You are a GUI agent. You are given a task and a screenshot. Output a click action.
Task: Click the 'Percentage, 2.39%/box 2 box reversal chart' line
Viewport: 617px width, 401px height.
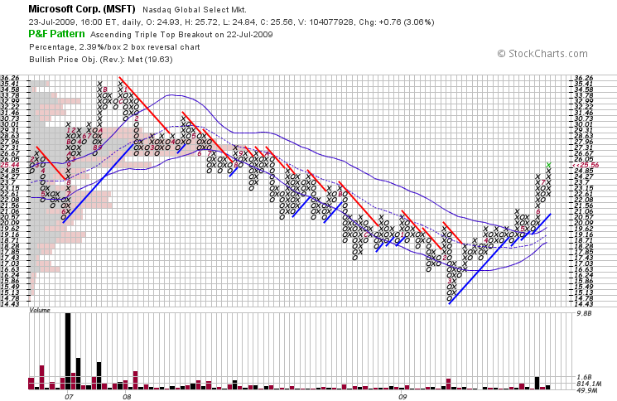pos(114,47)
